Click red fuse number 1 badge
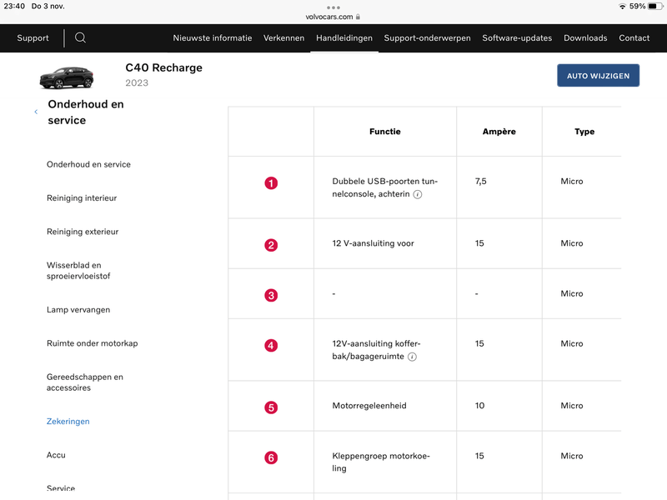 pos(271,183)
